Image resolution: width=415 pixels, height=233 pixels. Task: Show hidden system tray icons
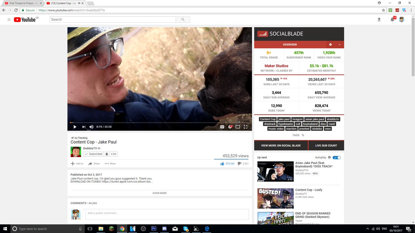pos(367,229)
